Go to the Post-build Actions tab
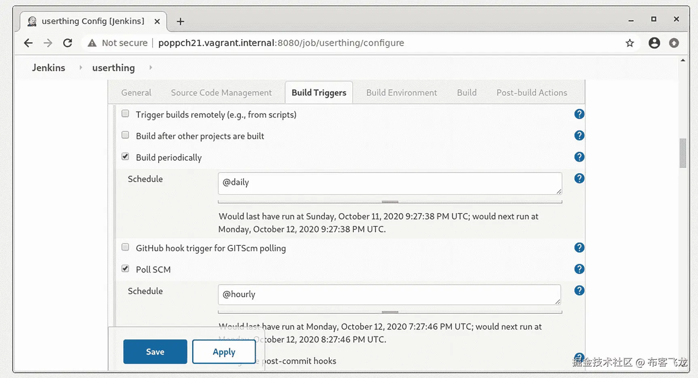The width and height of the screenshot is (698, 378). [531, 93]
